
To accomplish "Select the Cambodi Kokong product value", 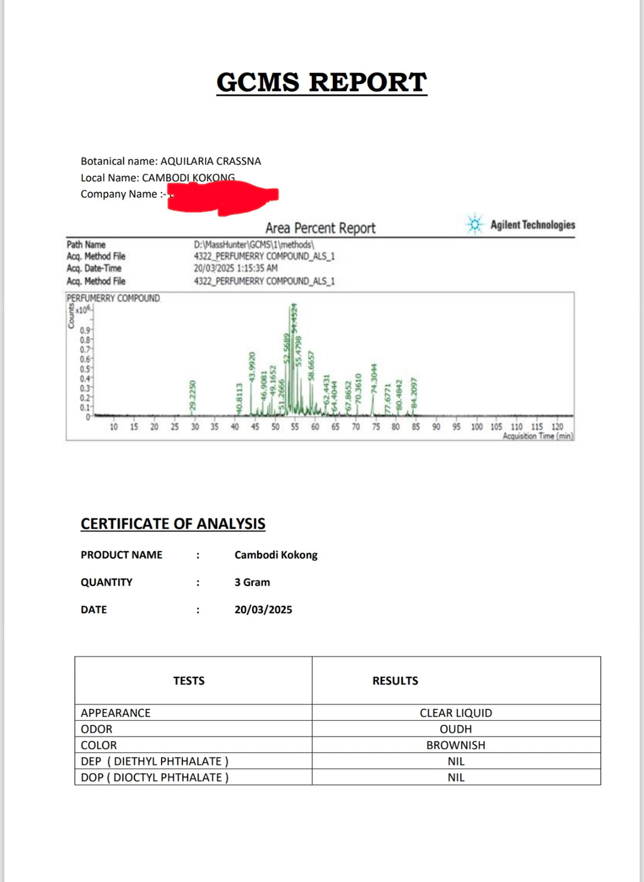I will 276,555.
